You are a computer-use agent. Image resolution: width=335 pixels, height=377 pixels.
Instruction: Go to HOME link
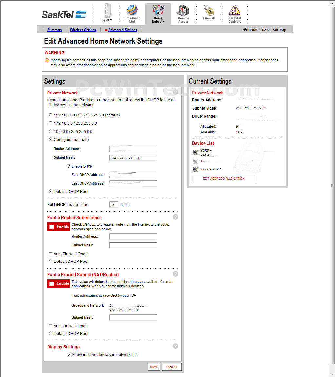coord(253,30)
